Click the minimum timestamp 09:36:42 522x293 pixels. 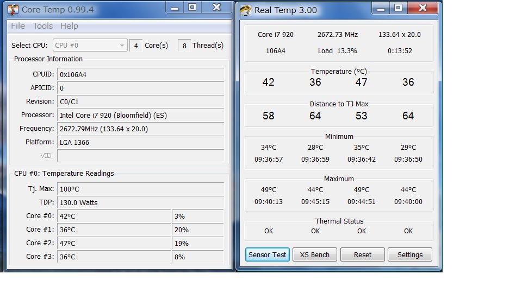pyautogui.click(x=362, y=160)
